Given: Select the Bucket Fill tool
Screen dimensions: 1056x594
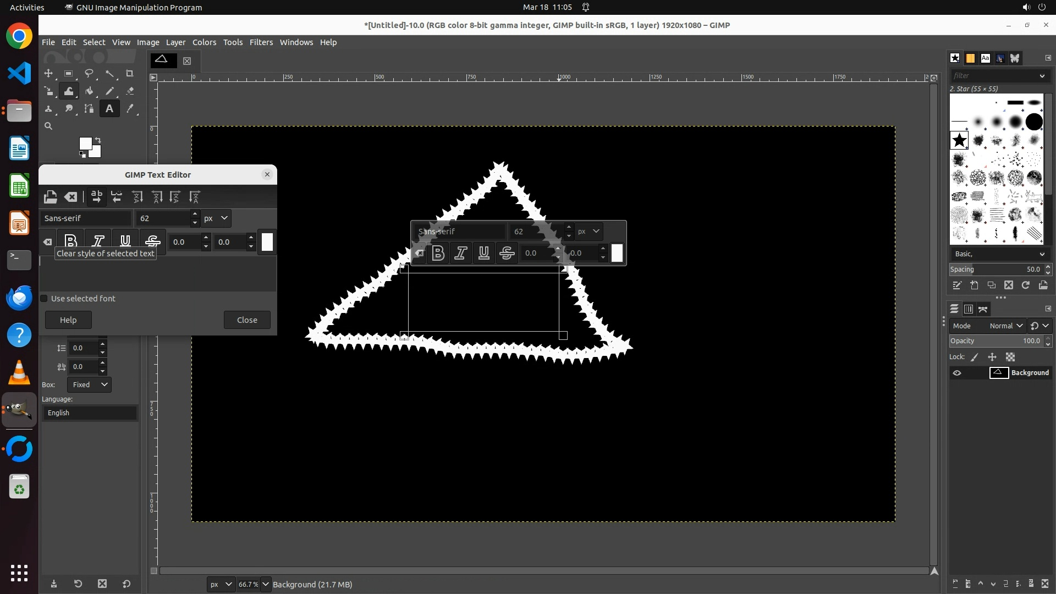Looking at the screenshot, I should [89, 91].
